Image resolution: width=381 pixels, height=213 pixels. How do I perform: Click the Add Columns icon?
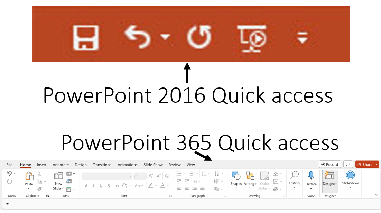[x=195, y=182]
